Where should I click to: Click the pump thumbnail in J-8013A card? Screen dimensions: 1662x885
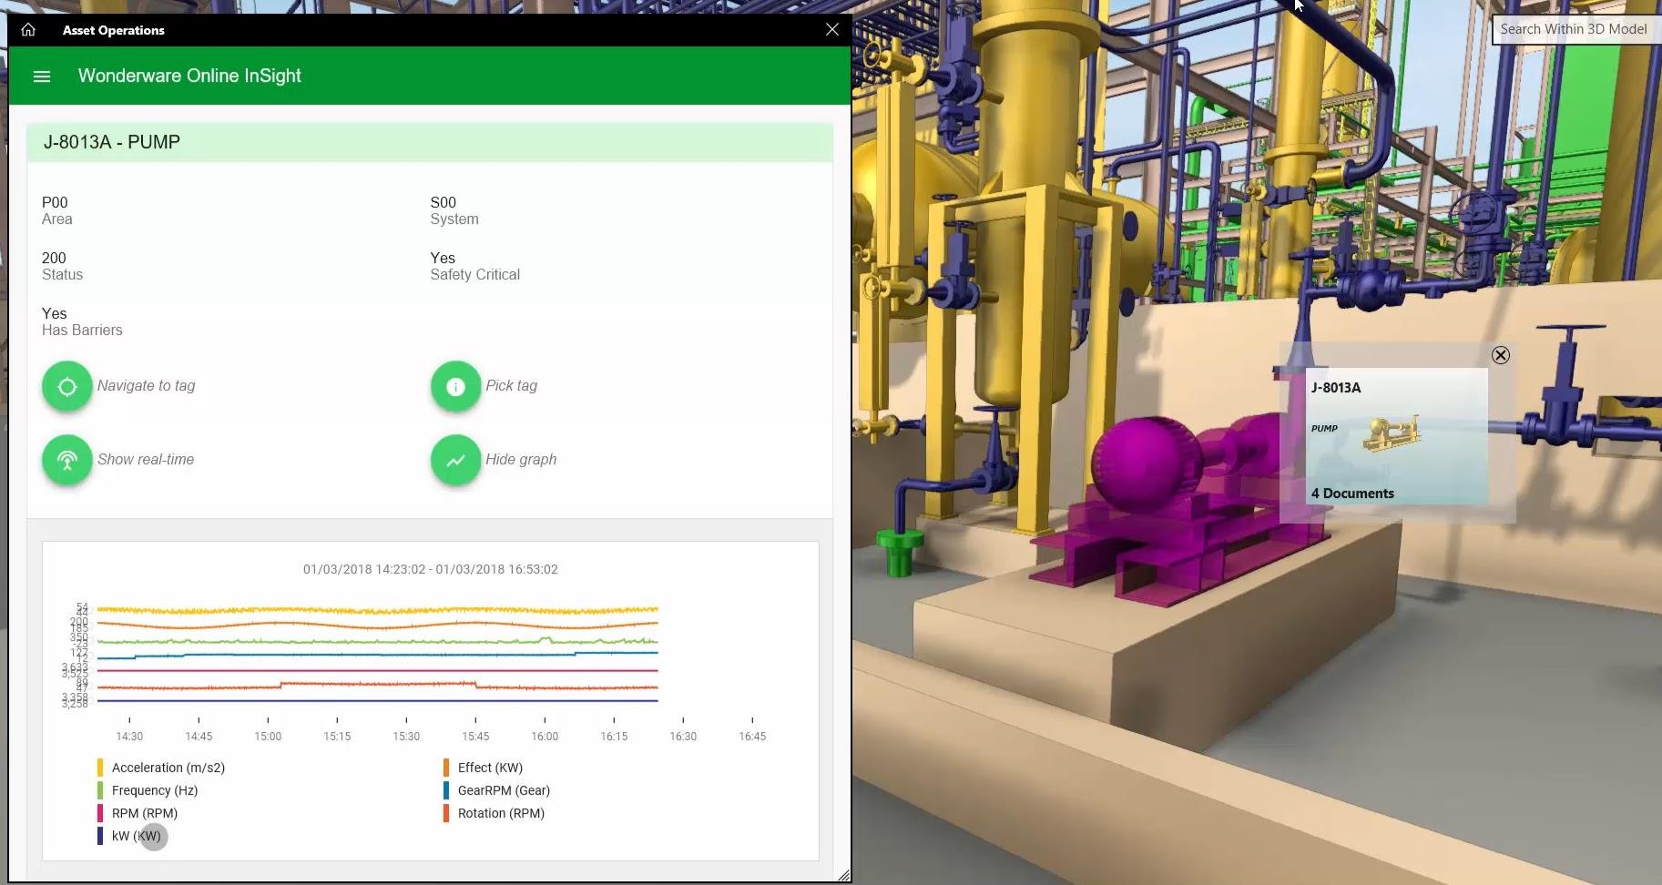(x=1391, y=433)
